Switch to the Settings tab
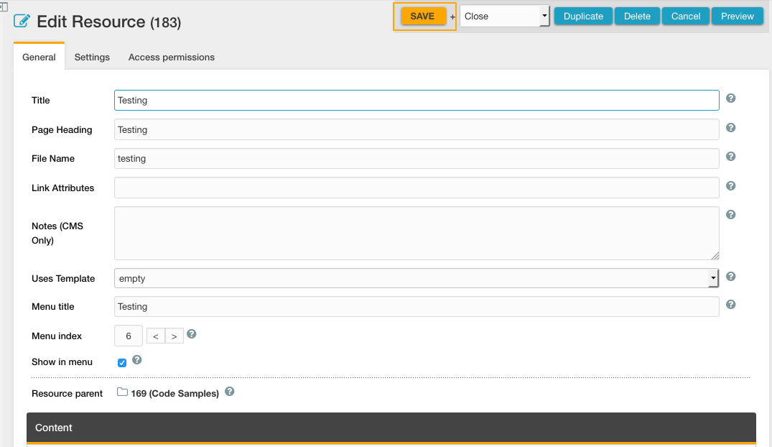 (x=92, y=57)
